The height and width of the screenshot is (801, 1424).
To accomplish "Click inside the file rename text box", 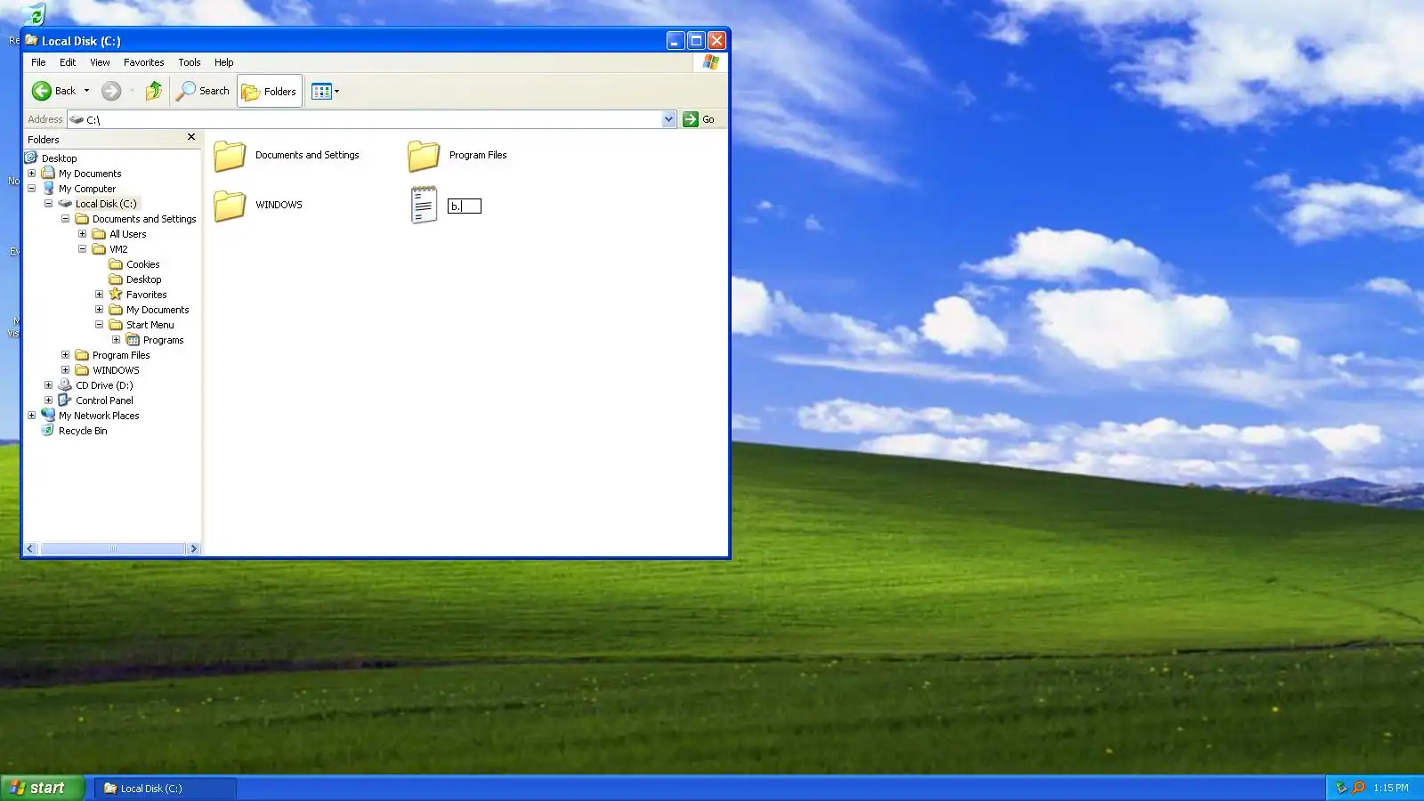I will point(465,206).
